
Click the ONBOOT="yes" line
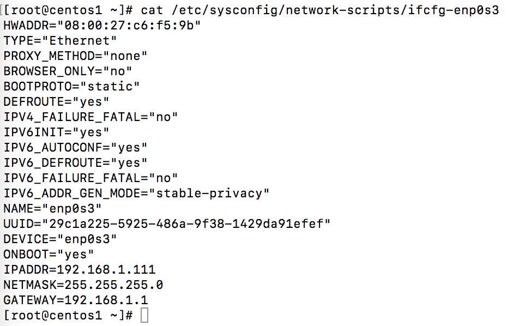click(49, 255)
